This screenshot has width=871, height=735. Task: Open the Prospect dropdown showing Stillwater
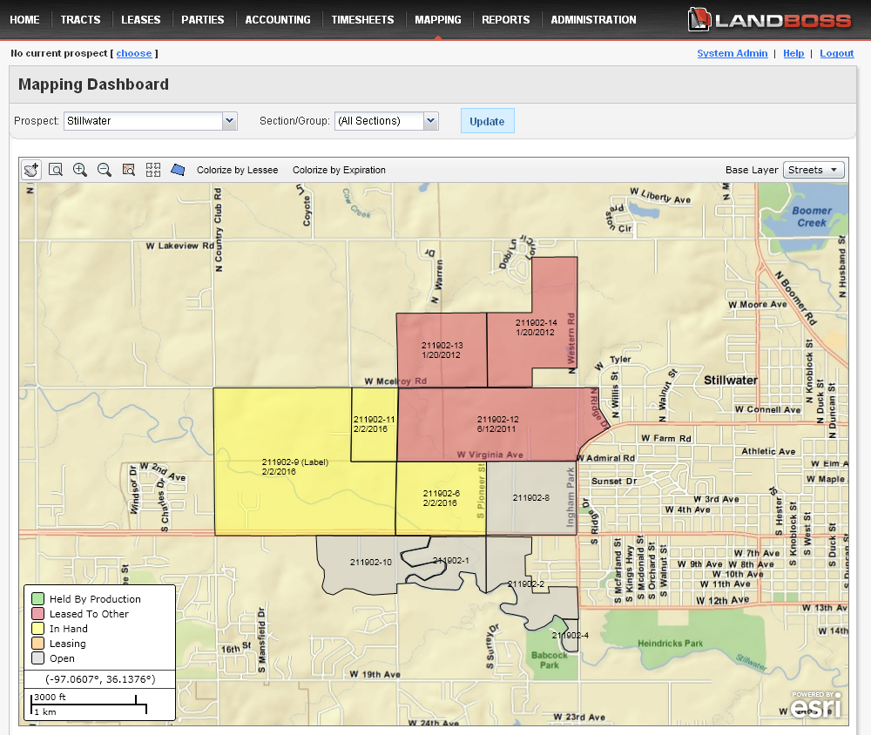151,121
